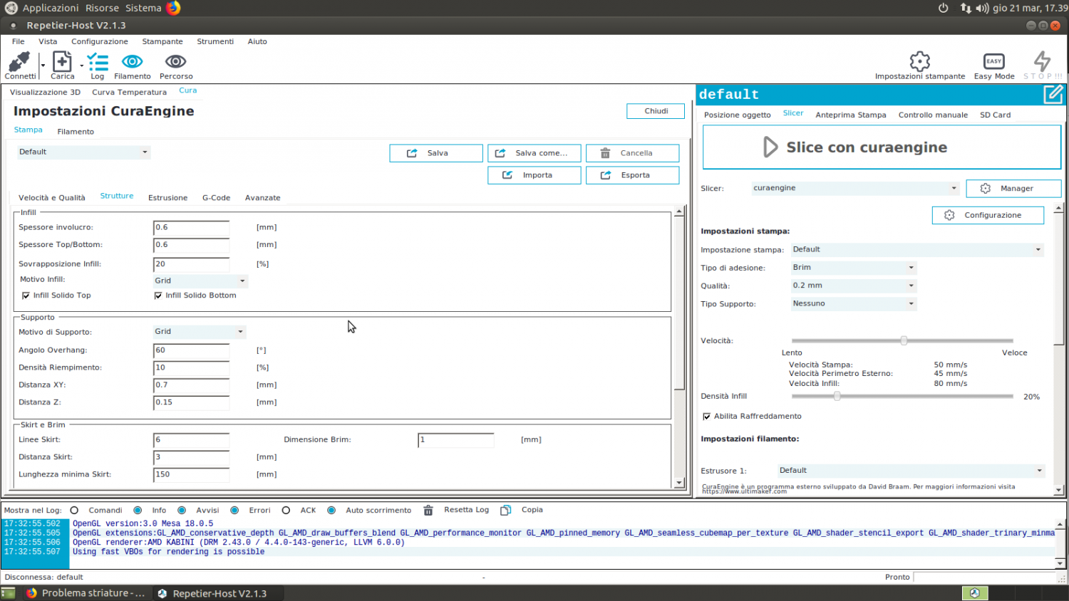This screenshot has height=601, width=1069.
Task: Click the Densità Infill slider handle
Action: (837, 396)
